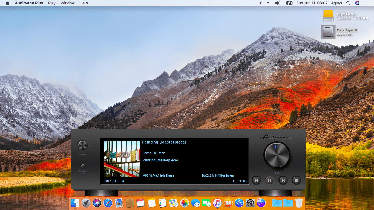
Task: Click the location services arrow in menu bar
Action: click(260, 3)
